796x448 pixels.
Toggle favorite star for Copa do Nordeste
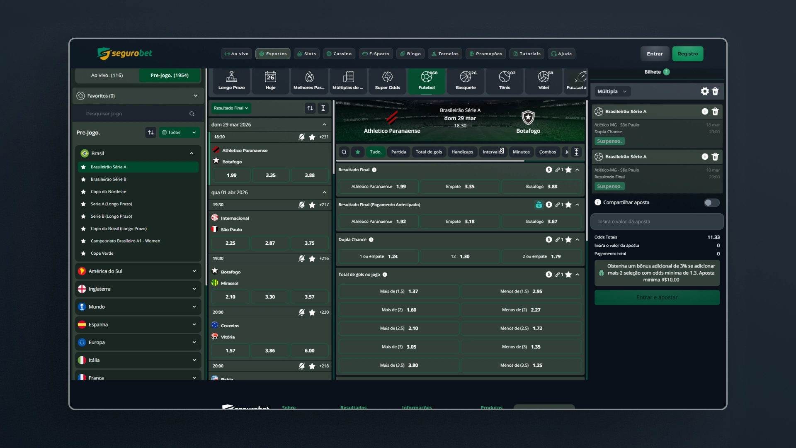pyautogui.click(x=83, y=192)
